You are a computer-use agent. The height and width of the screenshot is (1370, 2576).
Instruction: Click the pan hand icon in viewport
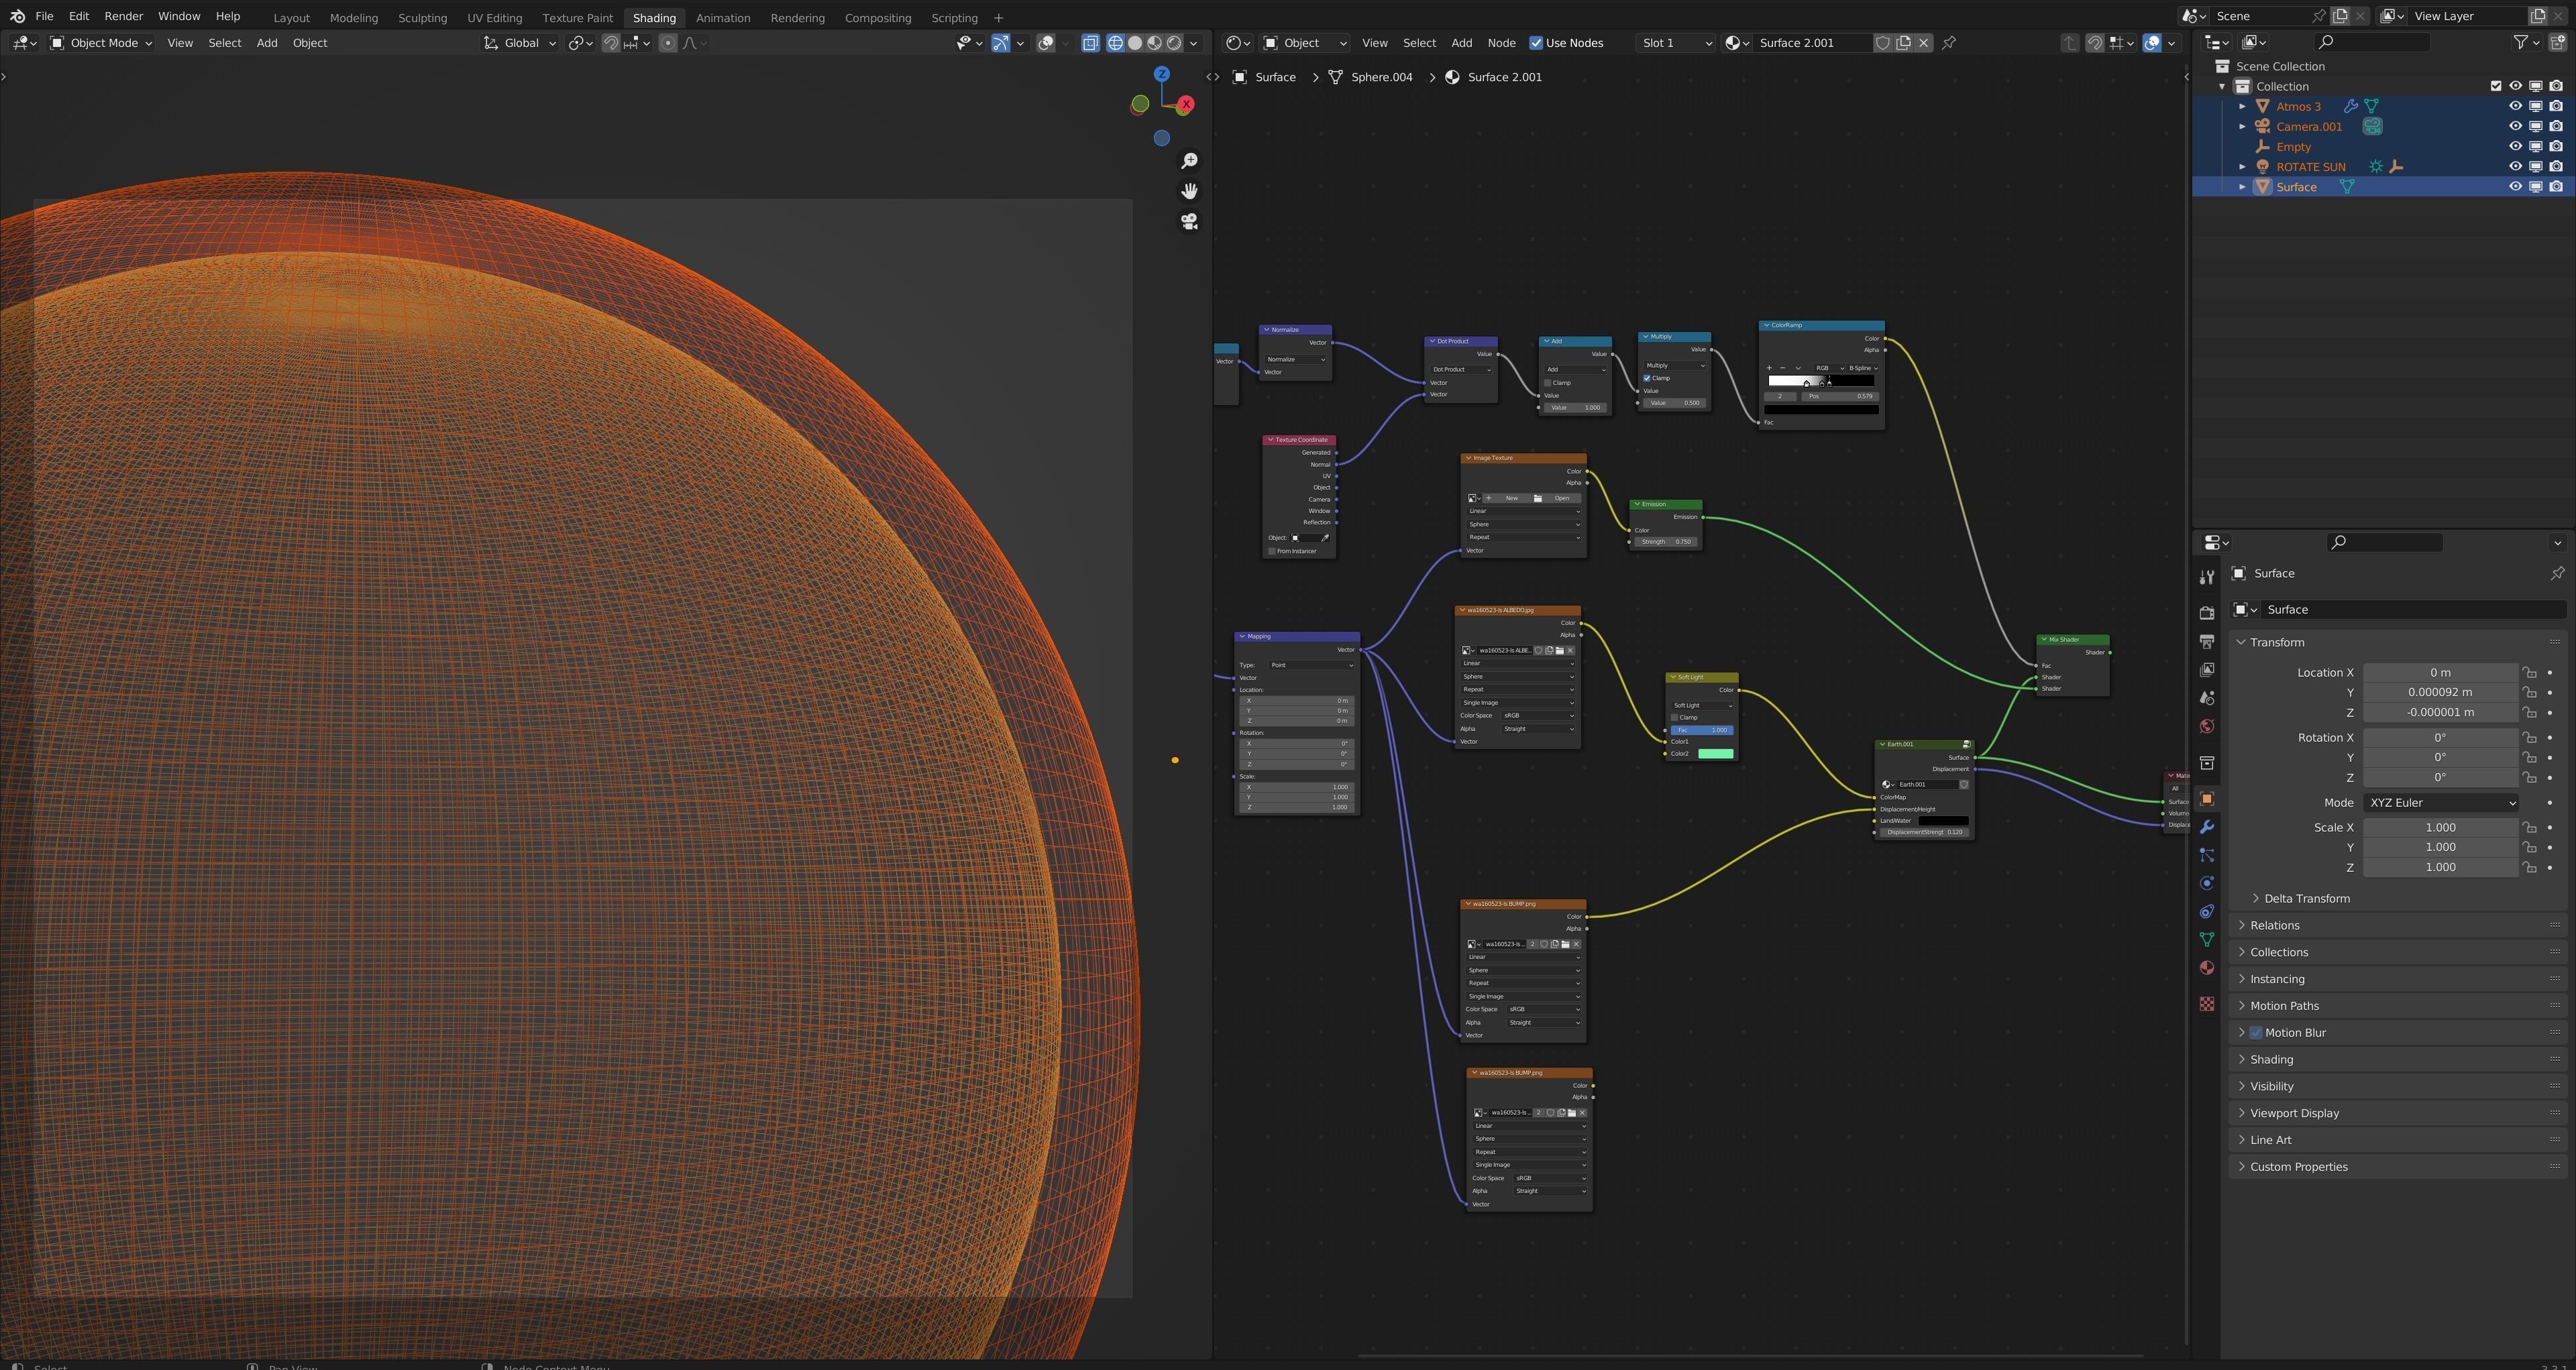[1189, 191]
